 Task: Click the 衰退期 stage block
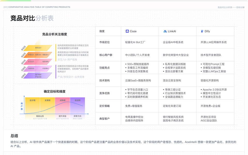click(x=78, y=105)
